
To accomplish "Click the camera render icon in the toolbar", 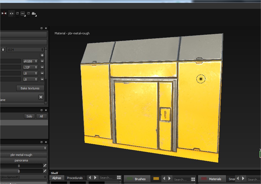I will [x=34, y=13].
